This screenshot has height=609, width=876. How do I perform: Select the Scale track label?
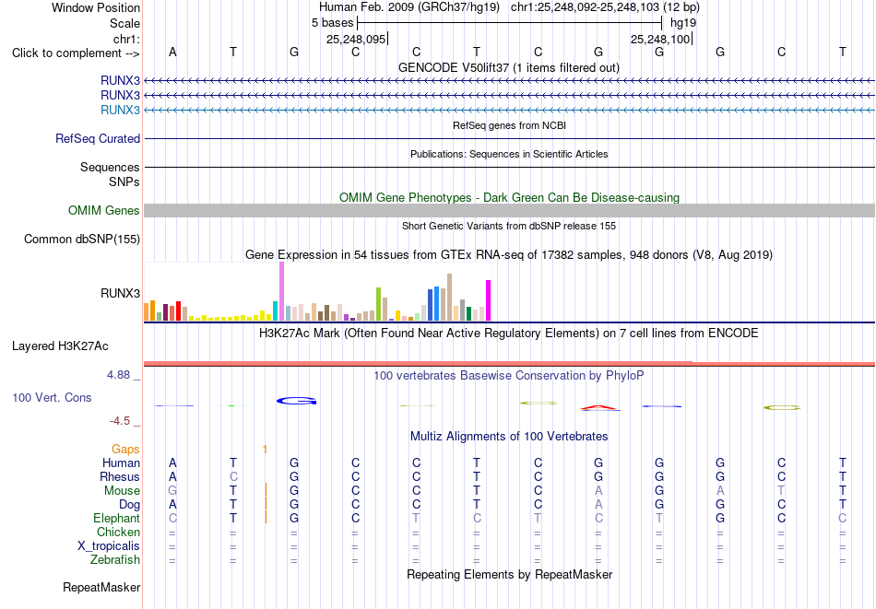(x=124, y=23)
